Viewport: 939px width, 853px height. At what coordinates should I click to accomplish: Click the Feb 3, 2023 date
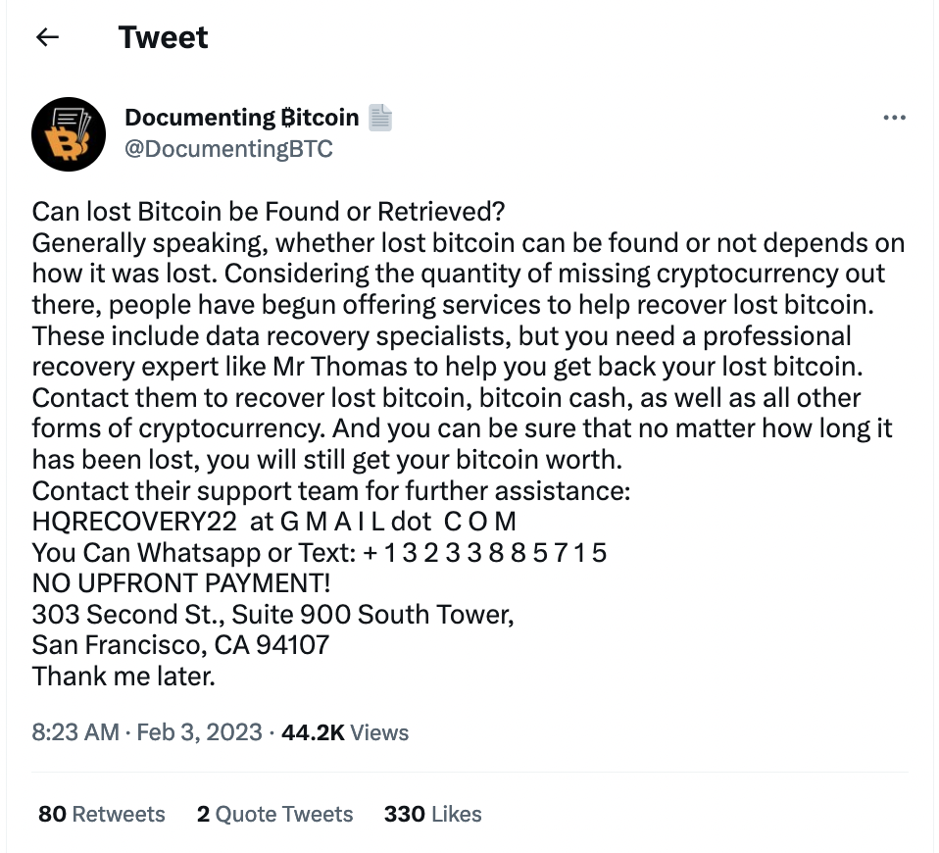point(199,732)
